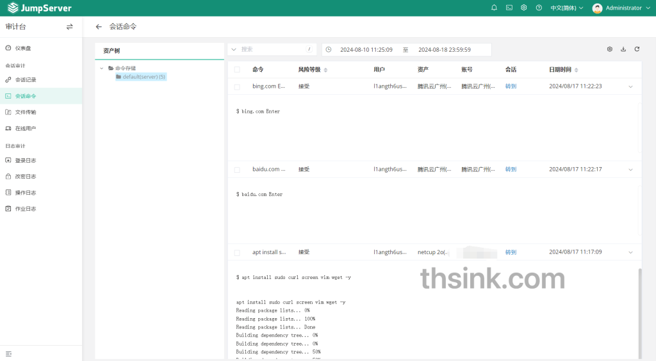This screenshot has height=361, width=656.
Task: Collapse the apt install row details
Action: coord(630,252)
